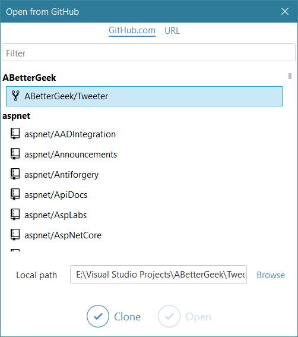Click the book icon next to aspnet/AspLabs

click(15, 215)
